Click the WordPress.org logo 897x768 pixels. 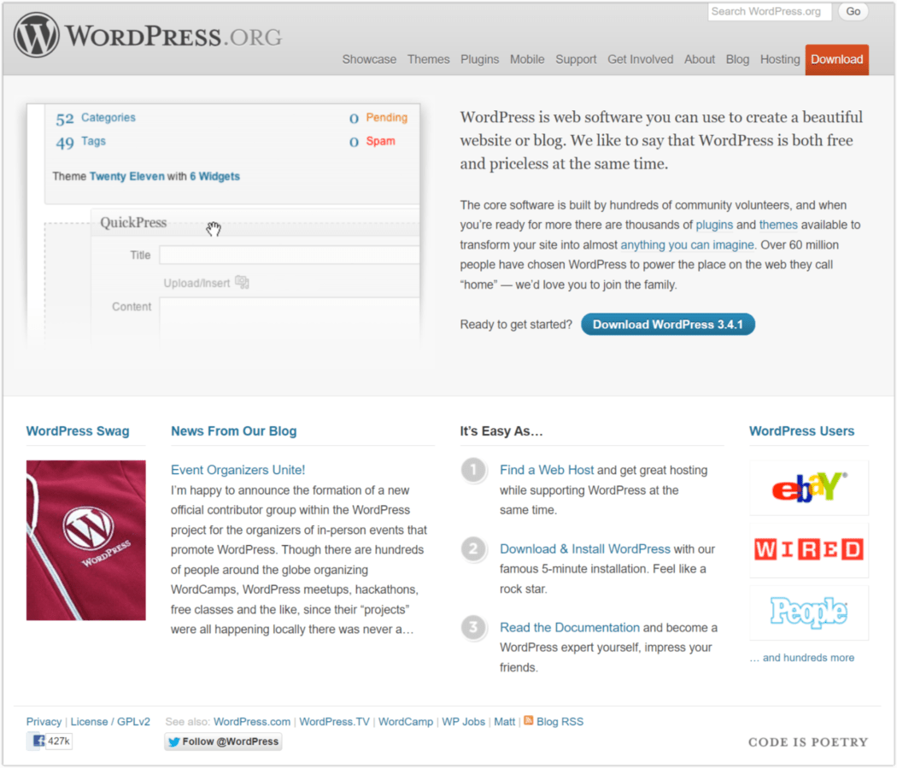pos(145,34)
